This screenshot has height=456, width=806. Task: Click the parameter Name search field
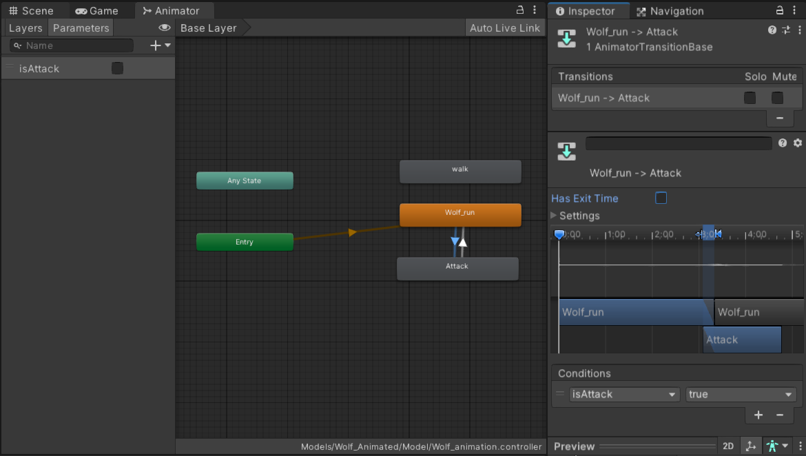point(72,45)
